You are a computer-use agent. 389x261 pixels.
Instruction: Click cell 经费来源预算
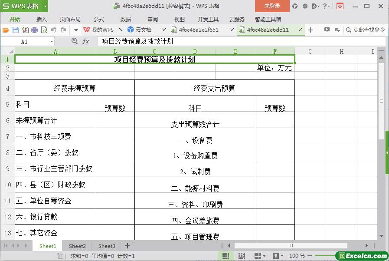coord(75,88)
